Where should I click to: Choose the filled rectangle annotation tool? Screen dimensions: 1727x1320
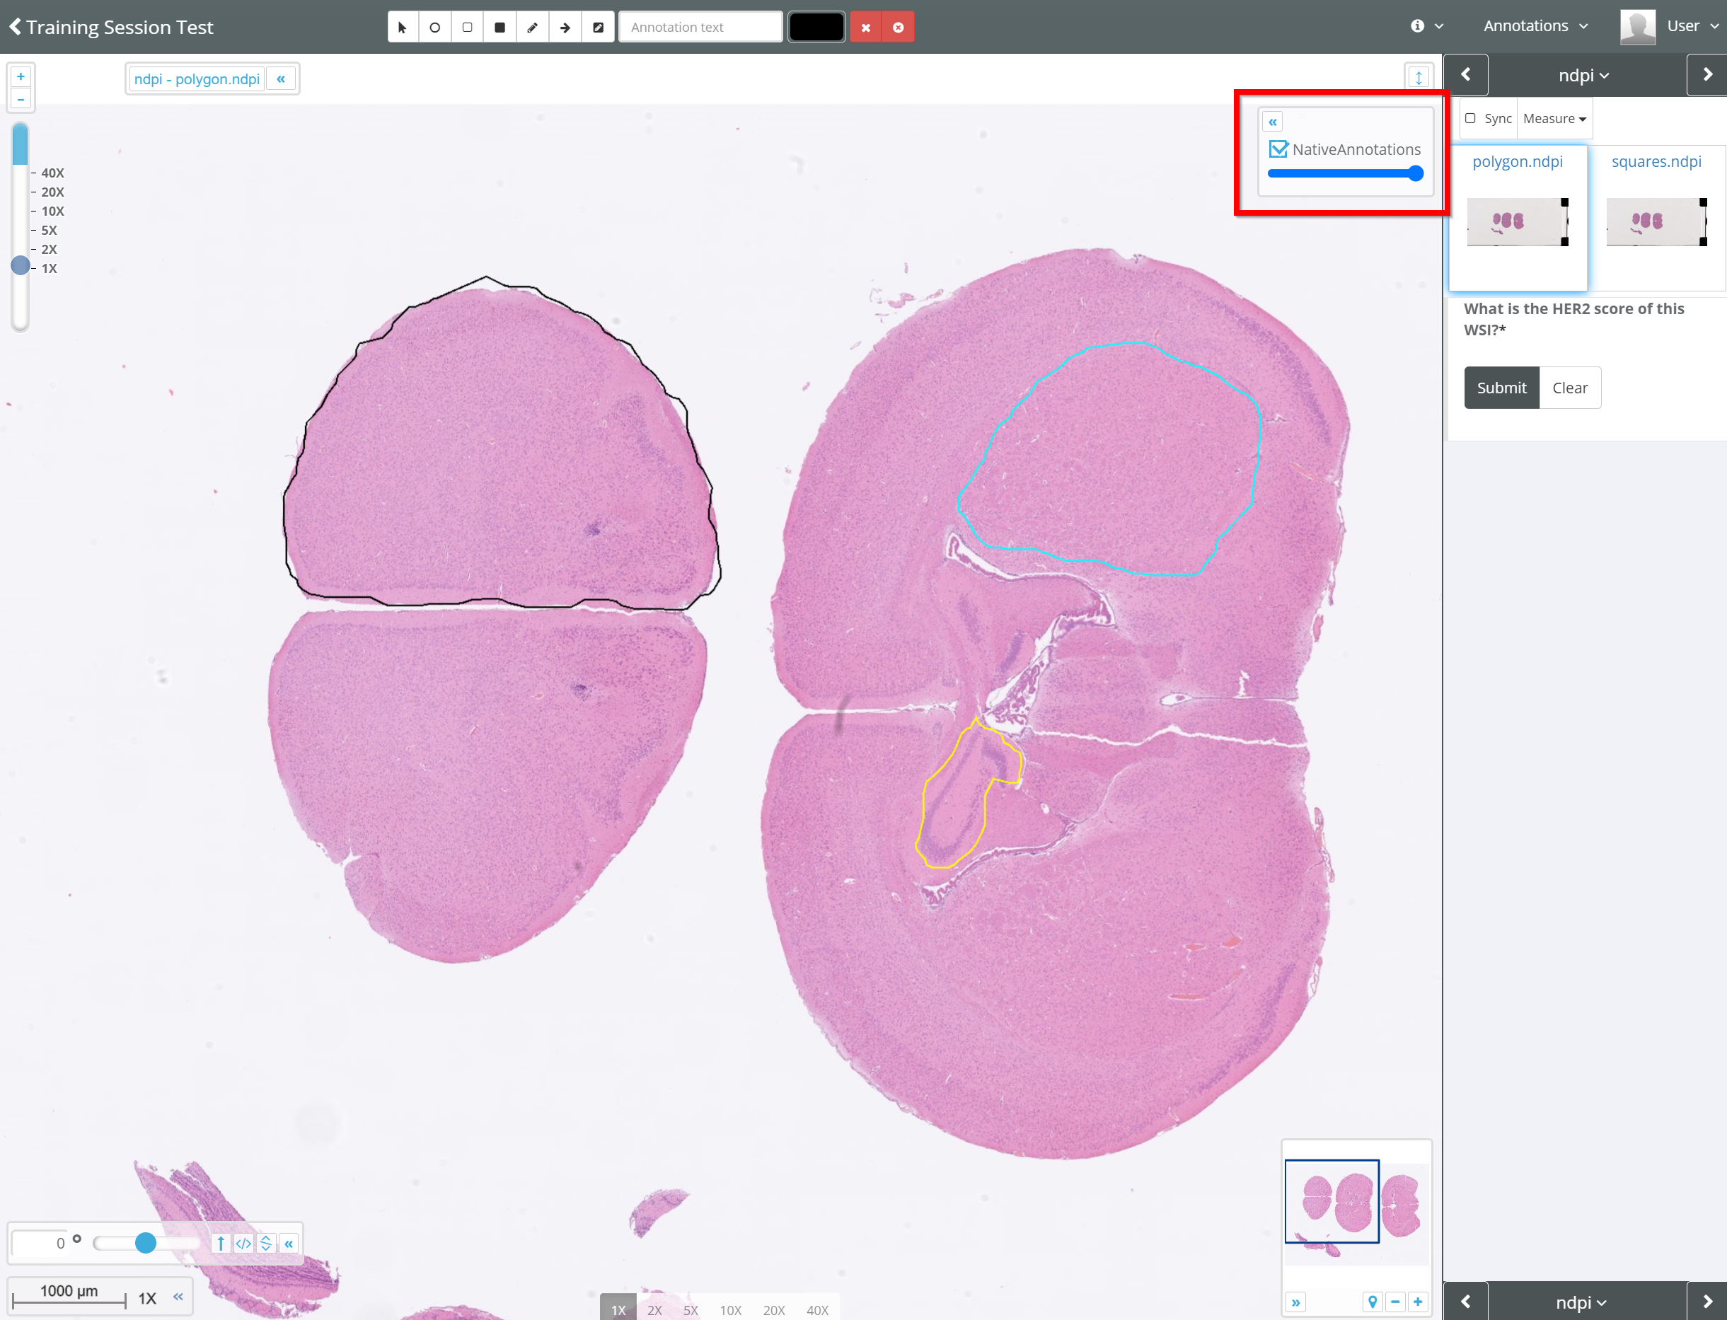coord(499,28)
